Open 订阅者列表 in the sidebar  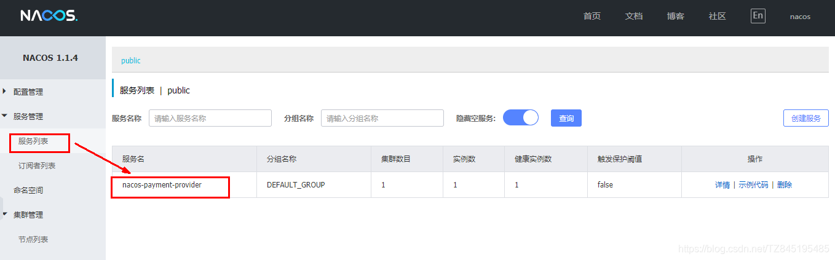pyautogui.click(x=37, y=166)
